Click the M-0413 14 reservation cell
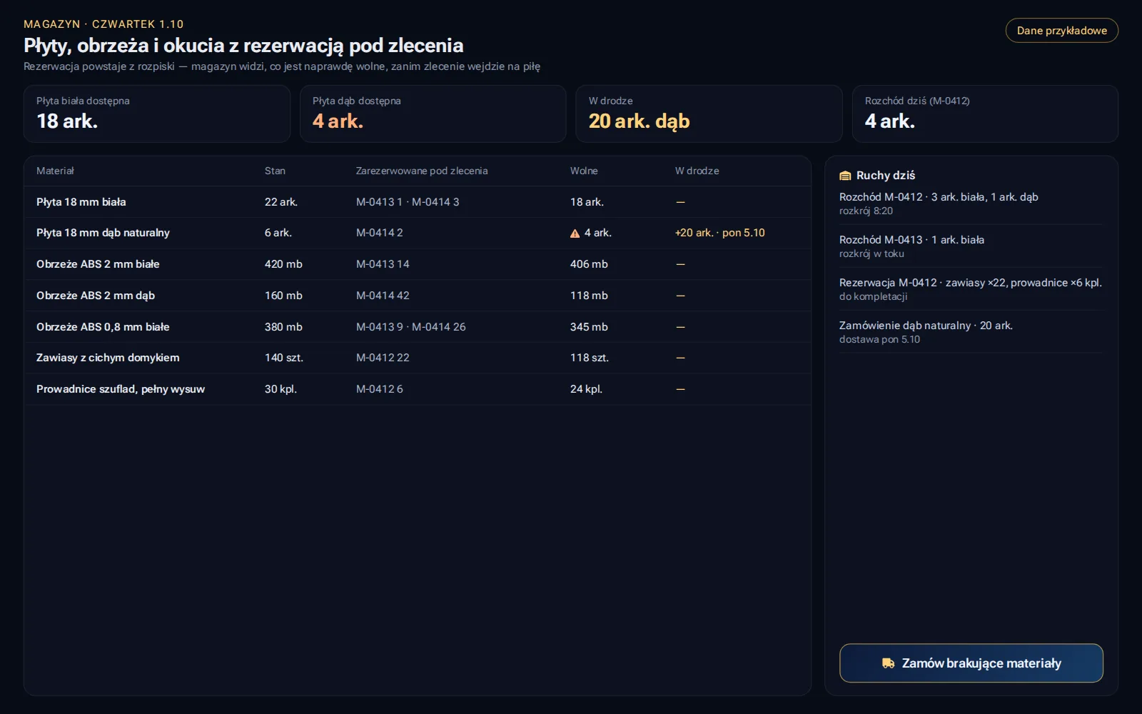This screenshot has height=714, width=1142. 383,264
